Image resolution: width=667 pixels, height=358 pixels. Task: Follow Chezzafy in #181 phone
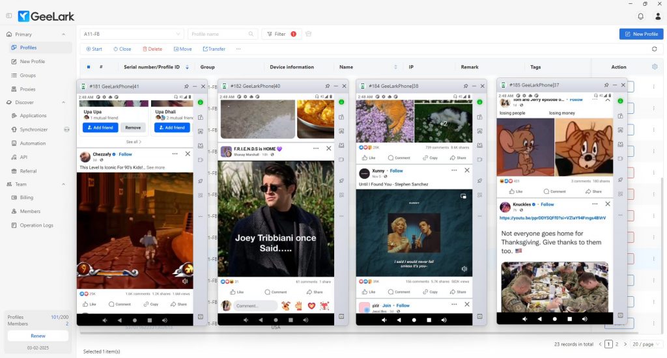point(126,154)
